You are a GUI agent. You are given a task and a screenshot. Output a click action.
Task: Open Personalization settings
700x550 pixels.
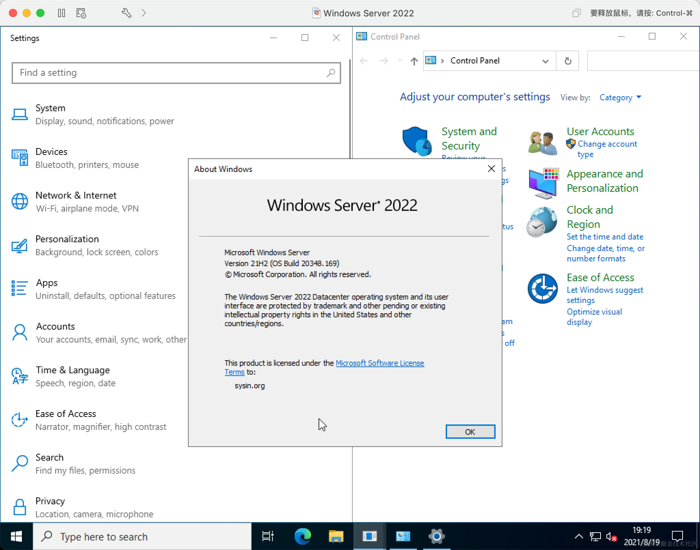point(66,239)
